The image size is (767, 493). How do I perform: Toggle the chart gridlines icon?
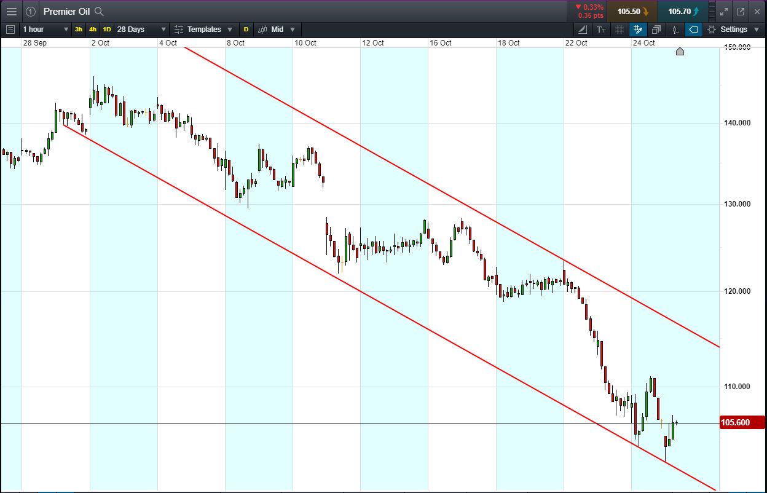pos(619,29)
